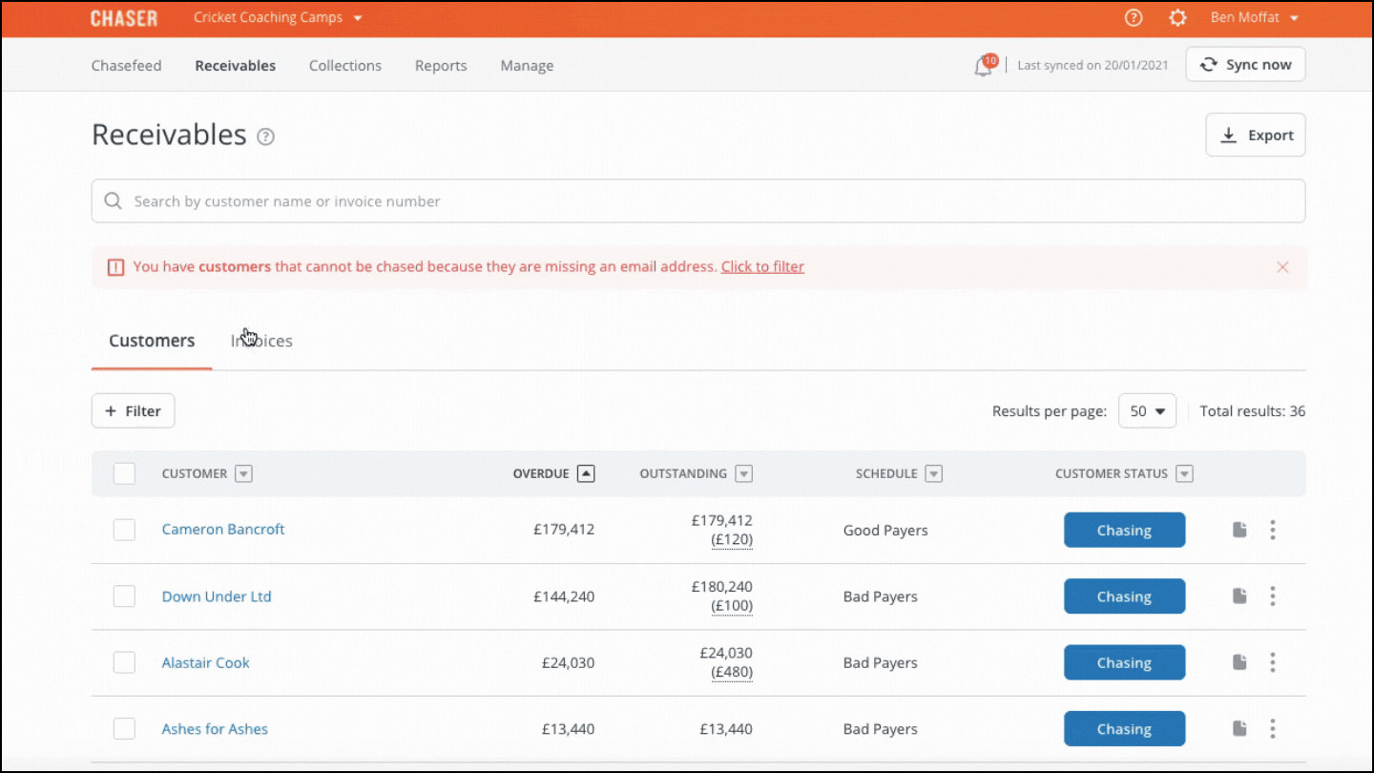Click the Export button
This screenshot has height=773, width=1374.
[x=1256, y=136]
